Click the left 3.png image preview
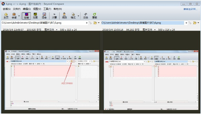 click(x=52, y=80)
